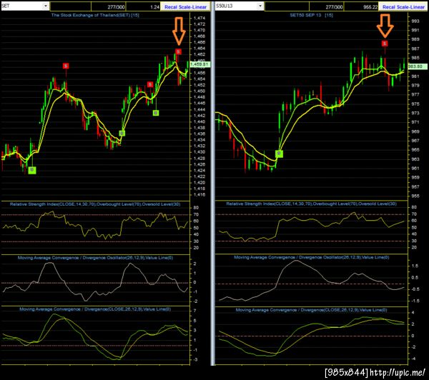Click the 'SET50 SEP 13 [15]' chart title
429x380 pixels.
311,15
